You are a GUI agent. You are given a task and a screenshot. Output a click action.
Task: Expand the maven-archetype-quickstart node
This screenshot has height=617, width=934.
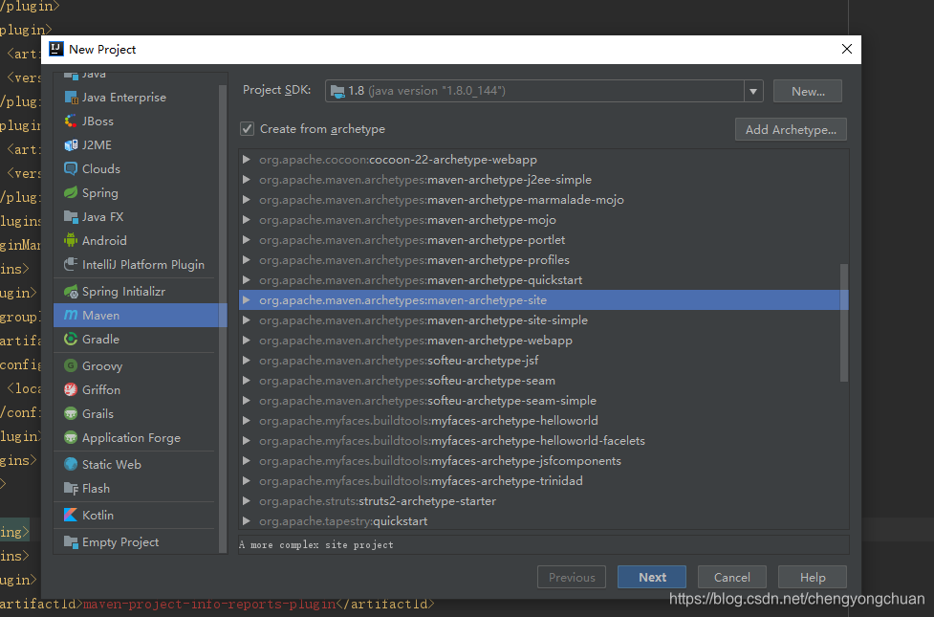tap(246, 279)
